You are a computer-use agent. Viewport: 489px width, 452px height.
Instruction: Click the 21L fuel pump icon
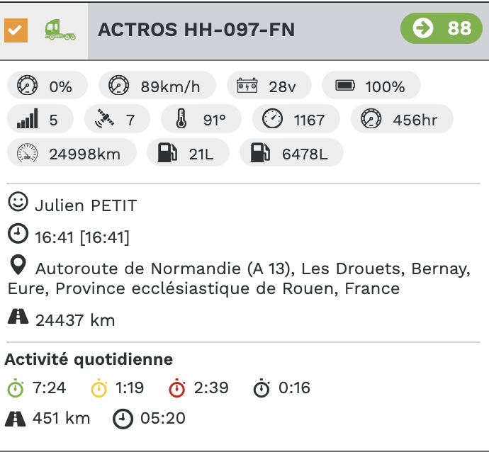tap(167, 153)
